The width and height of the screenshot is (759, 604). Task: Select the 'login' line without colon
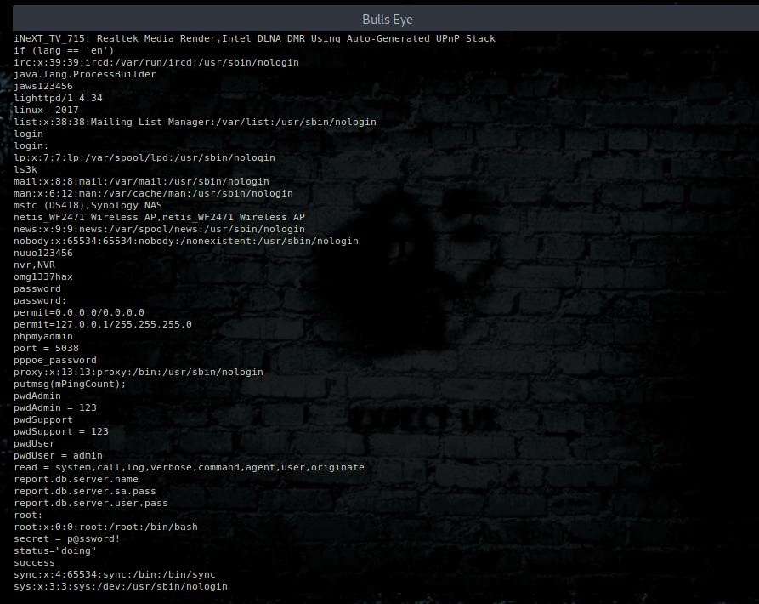click(28, 134)
